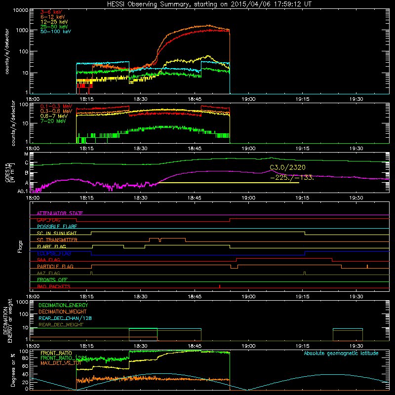The height and width of the screenshot is (395, 395).
Task: Click the -225./-133. position annotation
Action: pyautogui.click(x=292, y=177)
